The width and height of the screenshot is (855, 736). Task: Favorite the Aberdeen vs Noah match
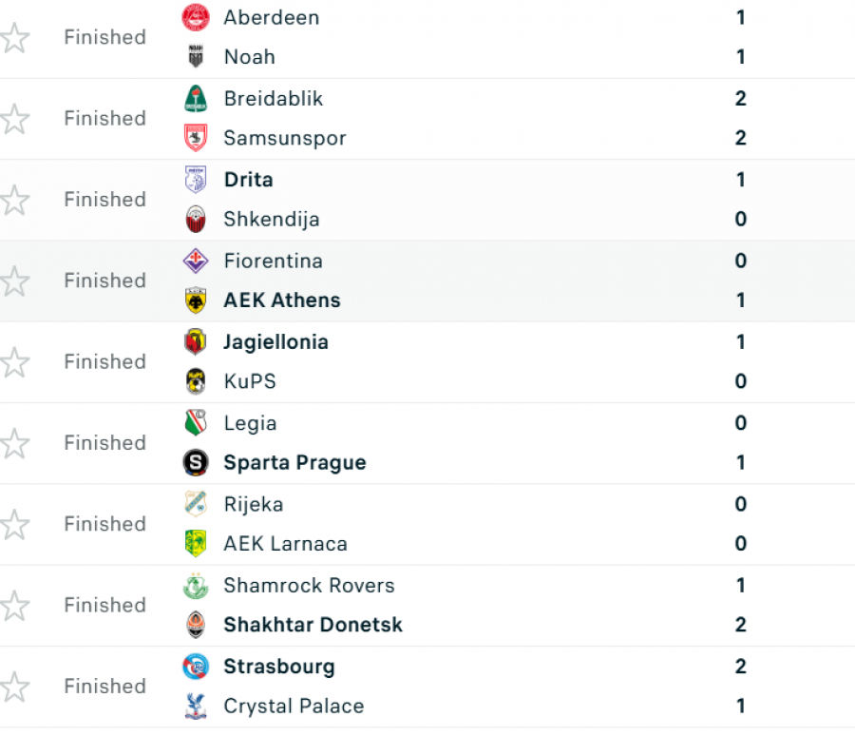[14, 38]
